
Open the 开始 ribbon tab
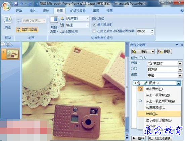click(19, 11)
